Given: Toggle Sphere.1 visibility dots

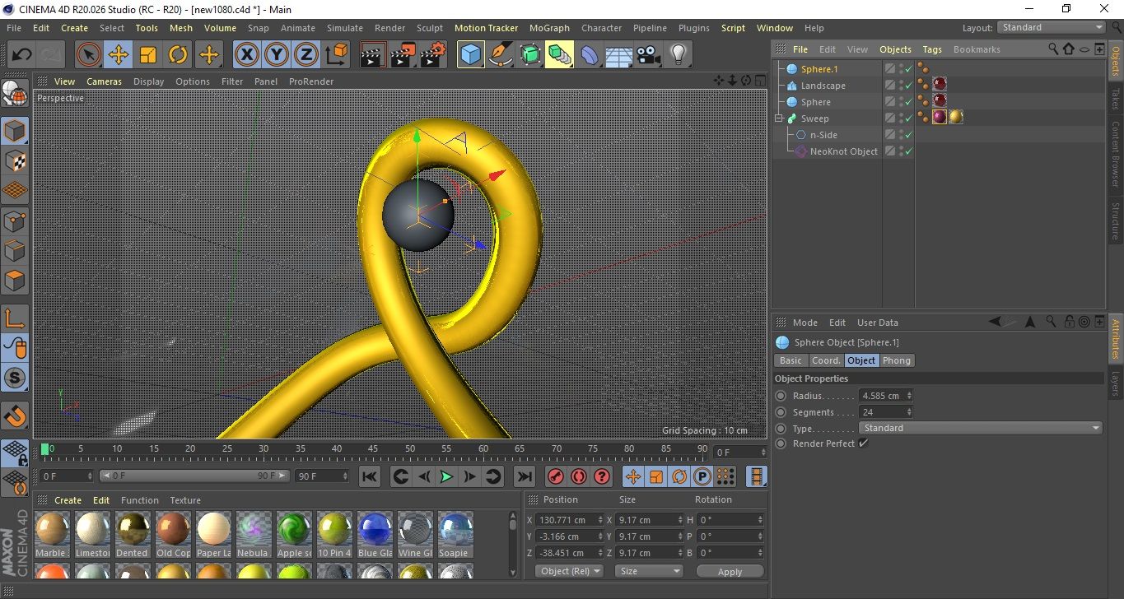Looking at the screenshot, I should pyautogui.click(x=901, y=69).
